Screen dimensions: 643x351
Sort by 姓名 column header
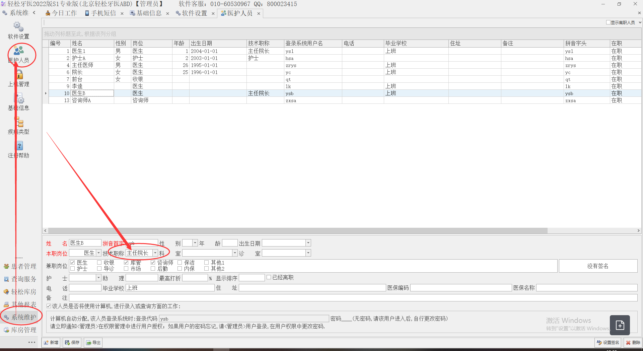tap(92, 43)
